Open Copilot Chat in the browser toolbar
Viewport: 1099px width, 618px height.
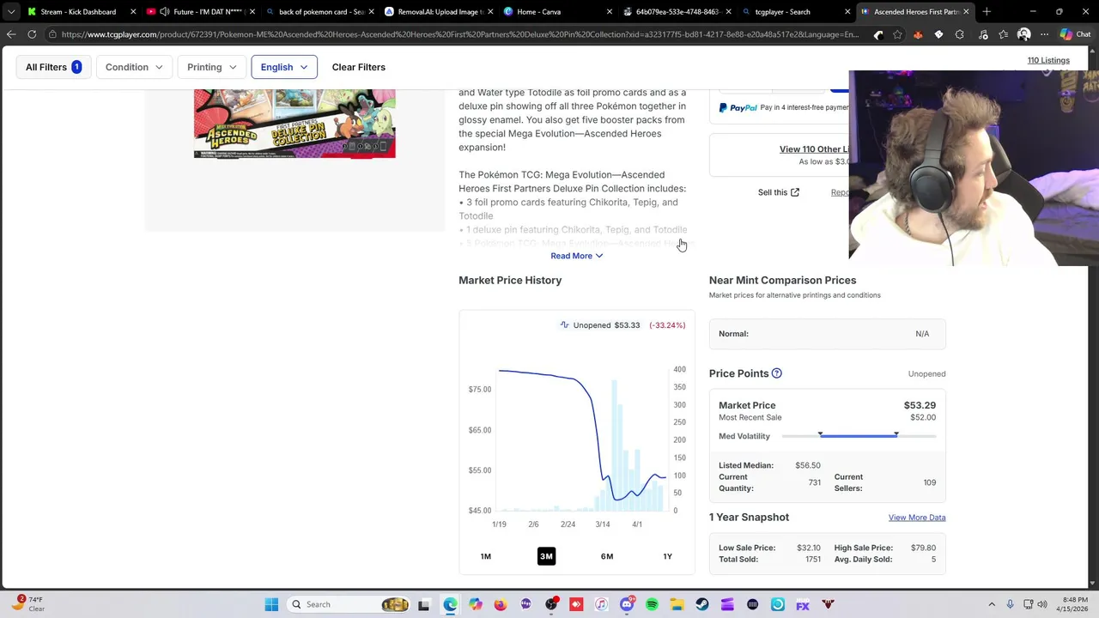click(1073, 34)
